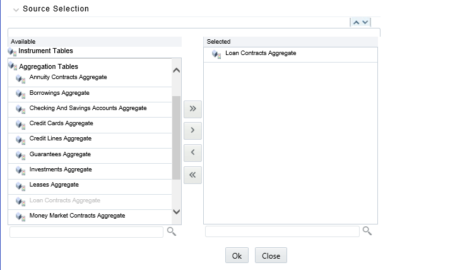The height and width of the screenshot is (270, 472).
Task: Move highlighted item to Selected
Action: point(192,131)
